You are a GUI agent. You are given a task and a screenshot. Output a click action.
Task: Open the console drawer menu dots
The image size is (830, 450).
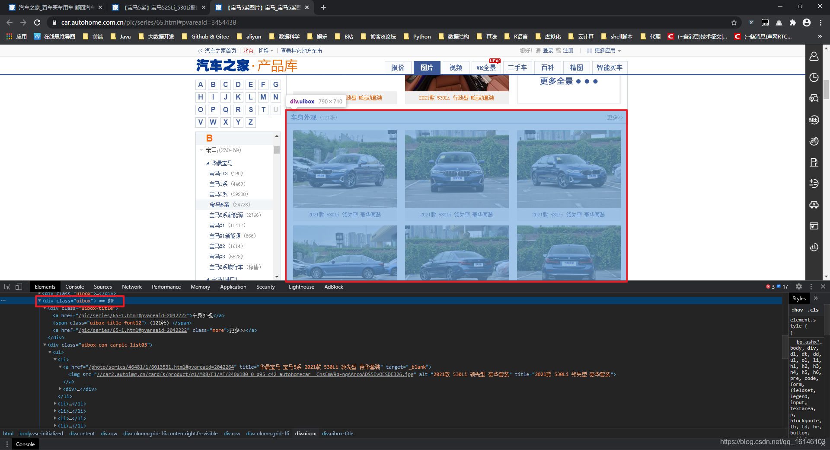point(6,444)
